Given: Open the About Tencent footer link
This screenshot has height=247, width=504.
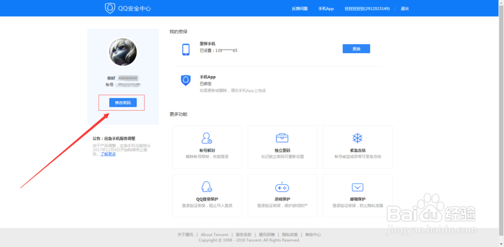Looking at the screenshot, I should pyautogui.click(x=214, y=234).
